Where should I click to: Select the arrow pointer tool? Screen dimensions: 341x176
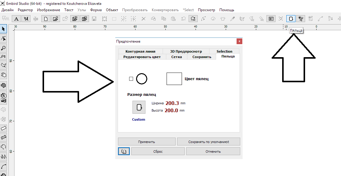click(4, 29)
